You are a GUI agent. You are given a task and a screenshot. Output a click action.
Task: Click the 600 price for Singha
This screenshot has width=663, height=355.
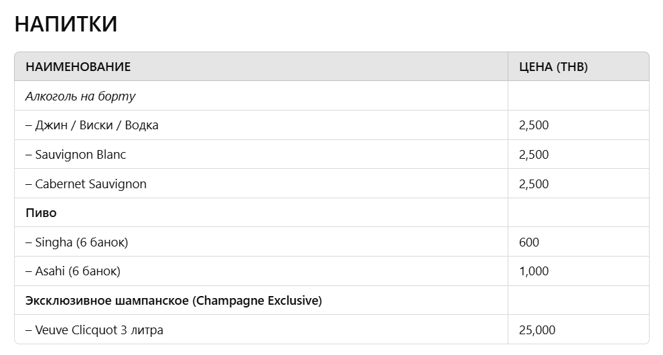pos(528,242)
